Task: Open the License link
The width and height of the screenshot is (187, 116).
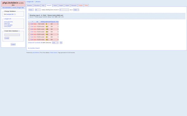Action: (14, 8)
